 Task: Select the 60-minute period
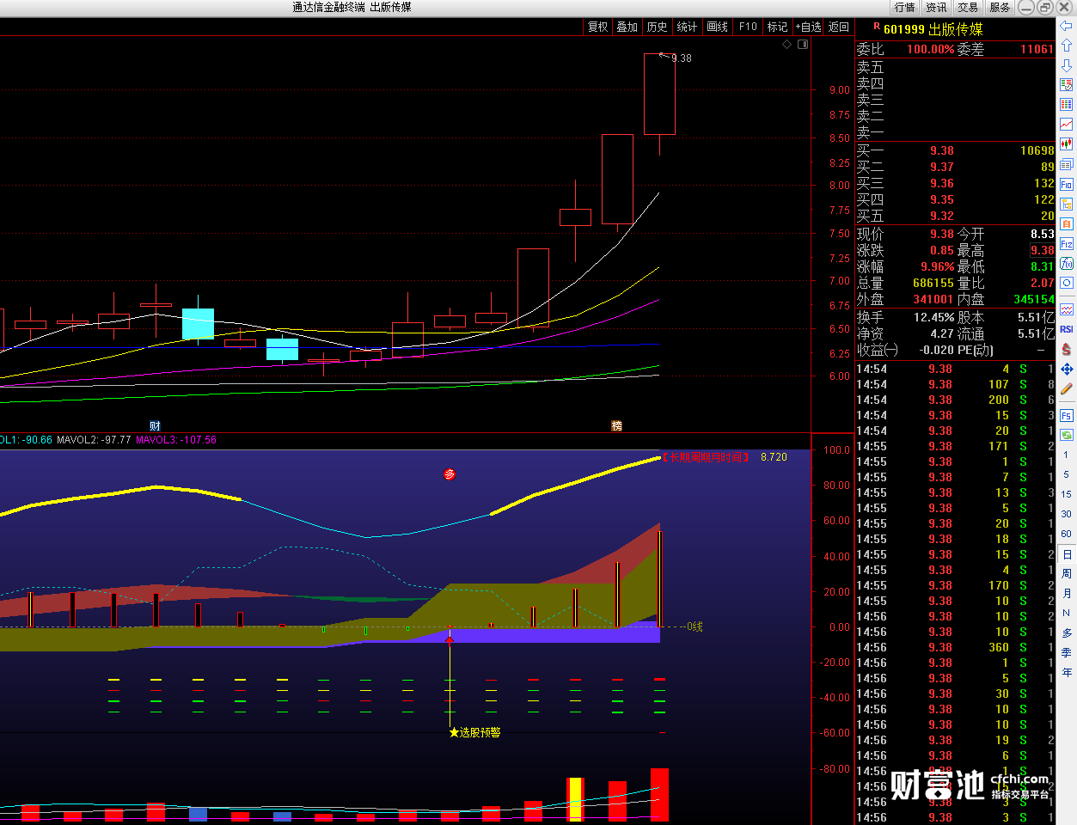(x=1067, y=535)
